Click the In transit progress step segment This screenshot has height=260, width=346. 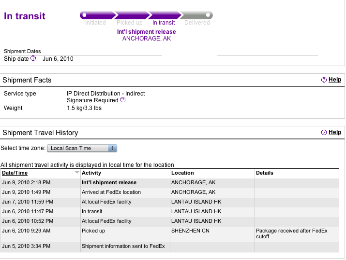(x=165, y=15)
